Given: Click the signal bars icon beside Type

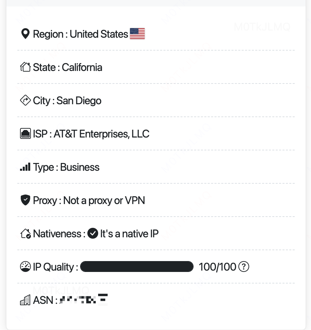Looking at the screenshot, I should click(25, 167).
